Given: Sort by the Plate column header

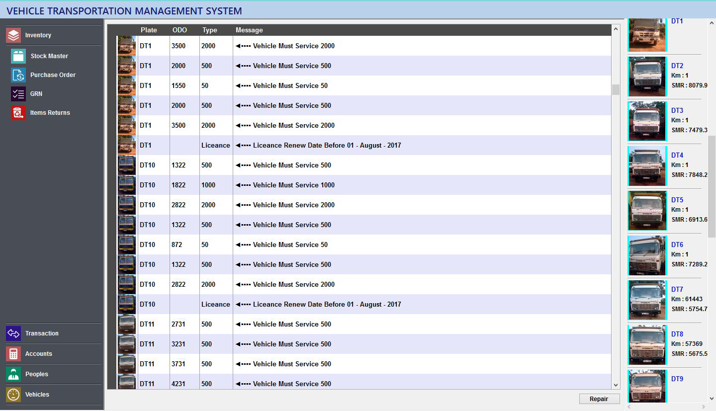Looking at the screenshot, I should (149, 30).
